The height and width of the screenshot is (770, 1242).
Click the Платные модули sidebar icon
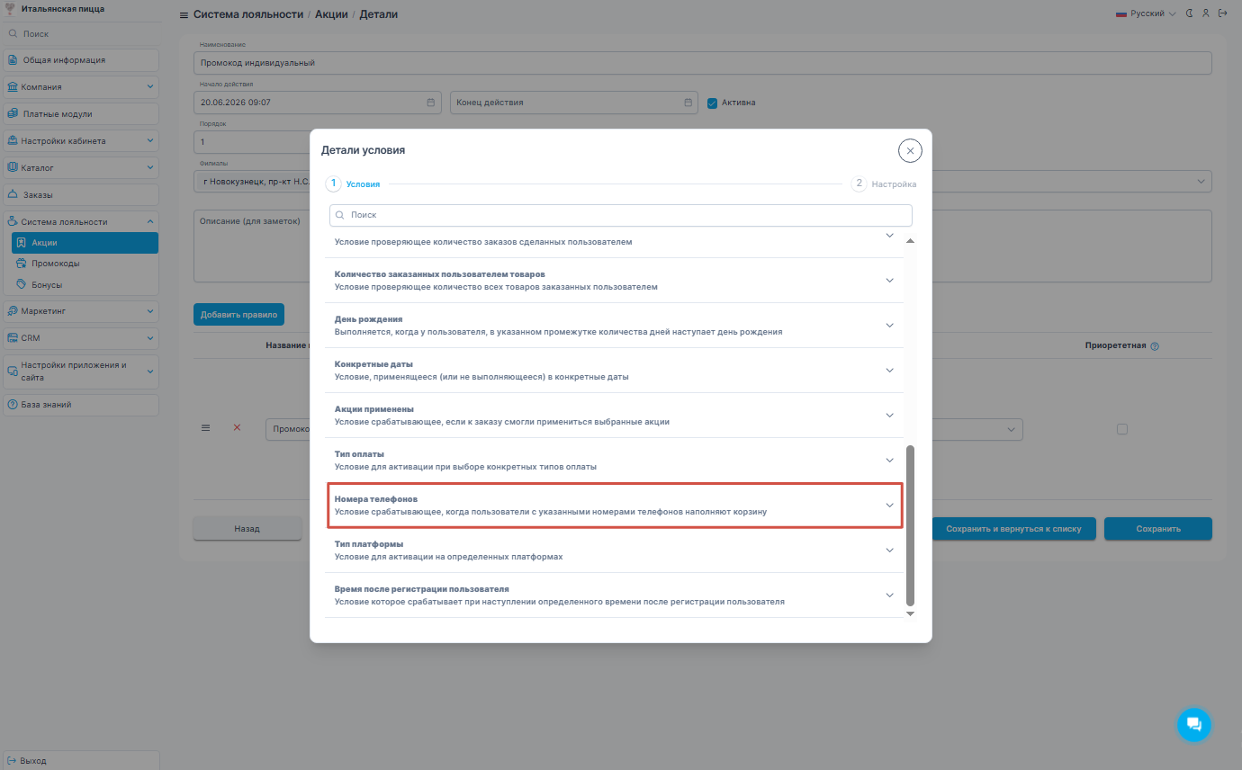[x=13, y=114]
